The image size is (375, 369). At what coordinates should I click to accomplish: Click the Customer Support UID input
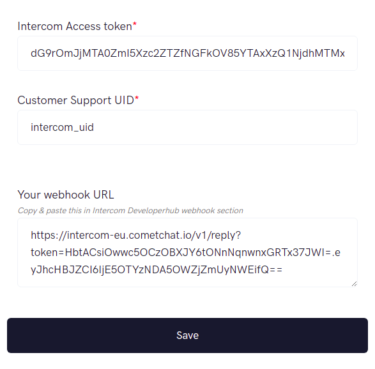click(x=187, y=128)
